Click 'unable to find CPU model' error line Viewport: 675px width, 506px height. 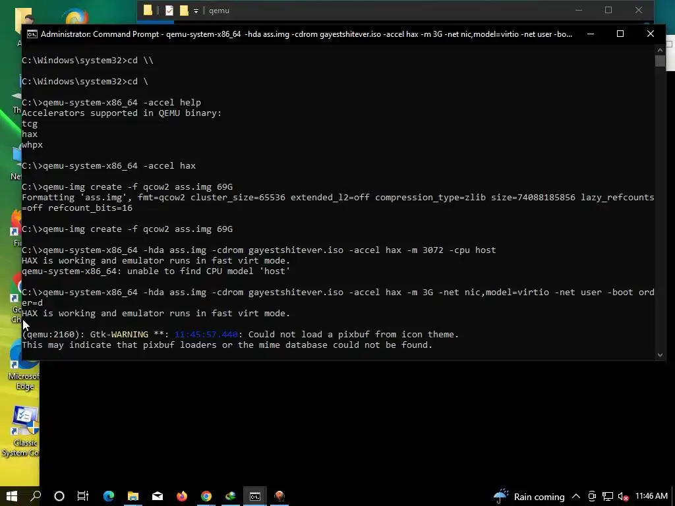(156, 271)
